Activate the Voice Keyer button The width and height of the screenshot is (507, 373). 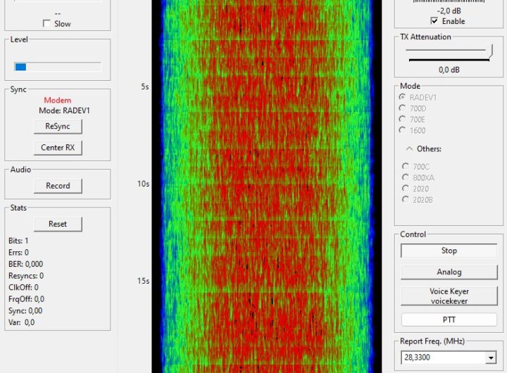coord(449,296)
